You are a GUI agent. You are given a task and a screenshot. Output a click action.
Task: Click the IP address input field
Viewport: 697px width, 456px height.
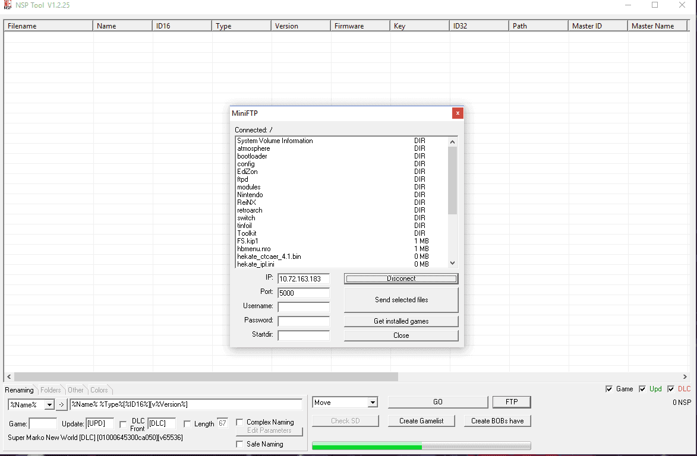(304, 279)
